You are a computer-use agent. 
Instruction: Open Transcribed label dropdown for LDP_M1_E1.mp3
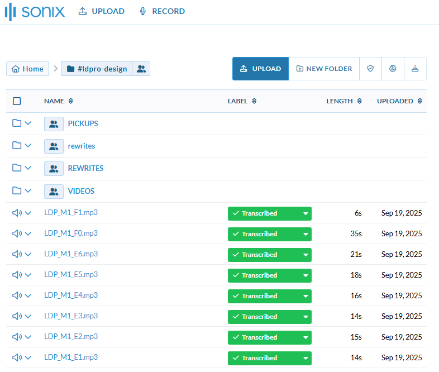click(x=270, y=358)
